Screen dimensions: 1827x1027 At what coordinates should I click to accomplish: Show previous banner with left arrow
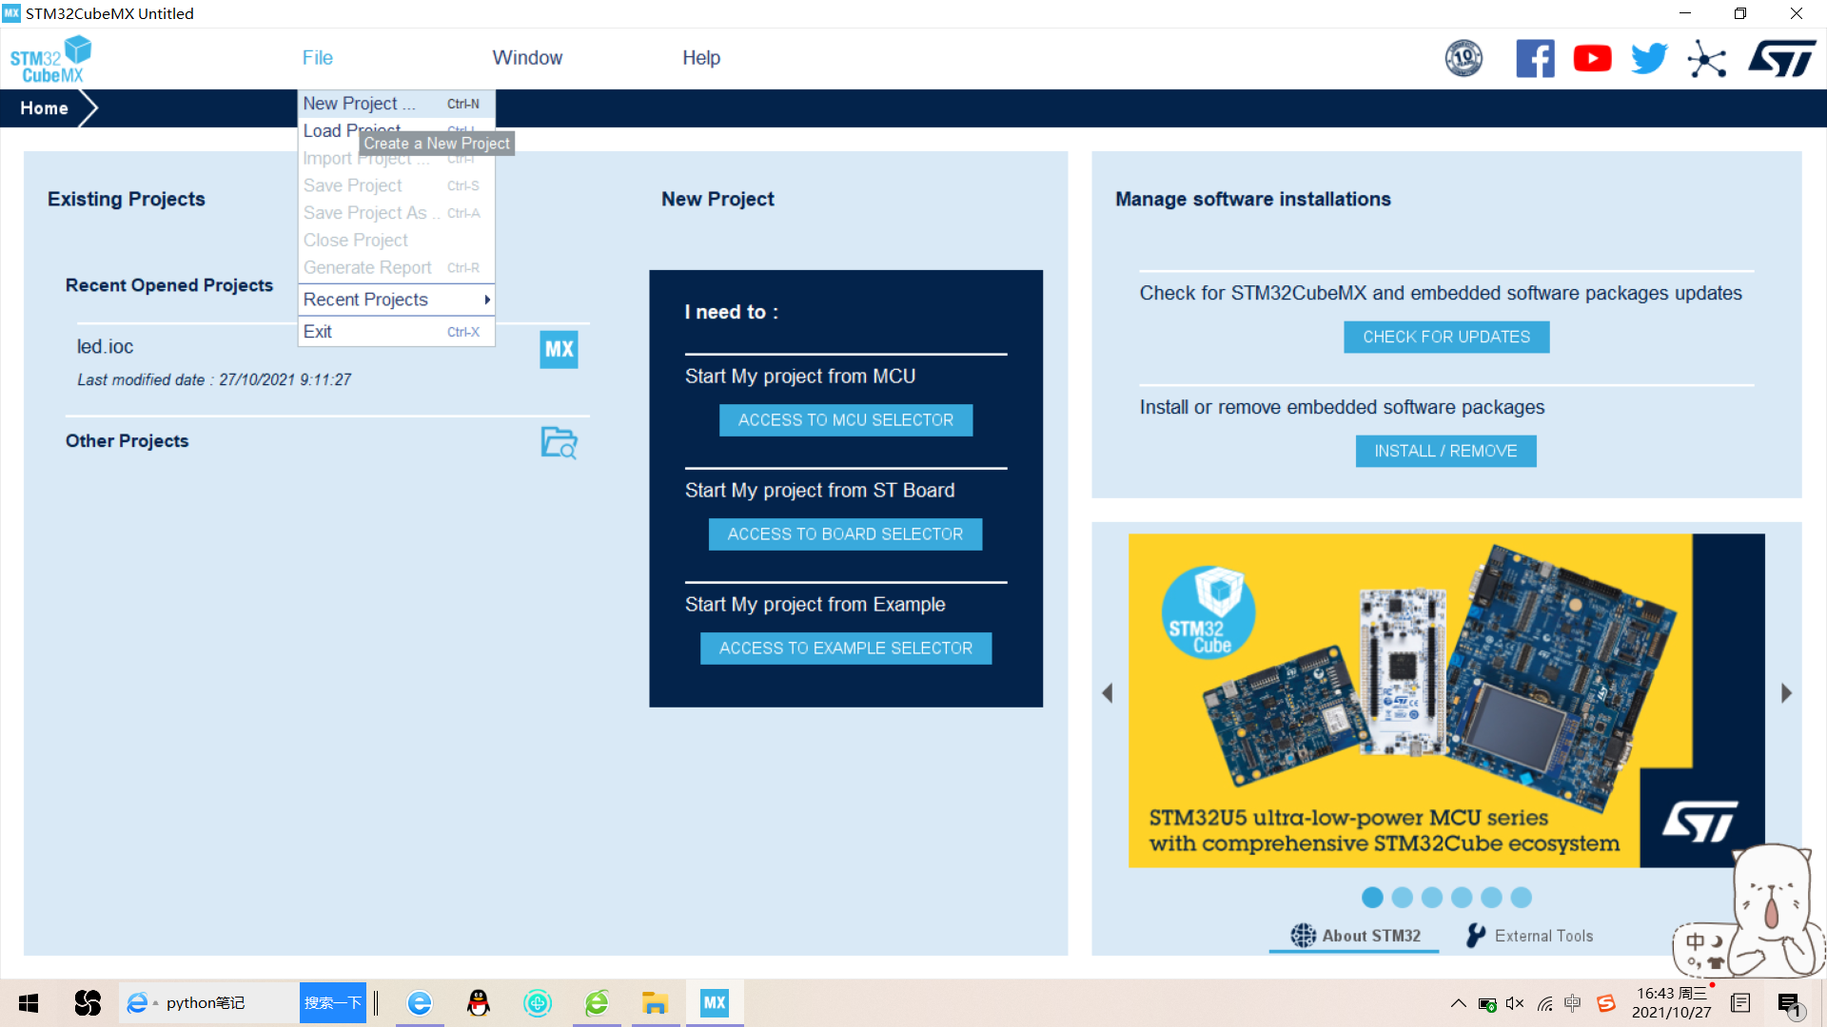click(x=1107, y=693)
